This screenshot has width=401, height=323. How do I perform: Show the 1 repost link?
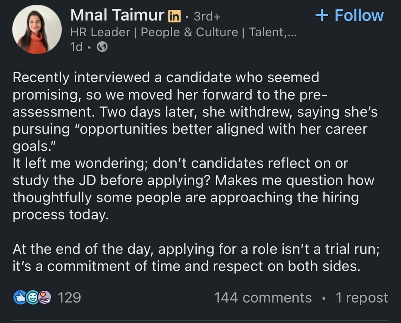tap(362, 298)
